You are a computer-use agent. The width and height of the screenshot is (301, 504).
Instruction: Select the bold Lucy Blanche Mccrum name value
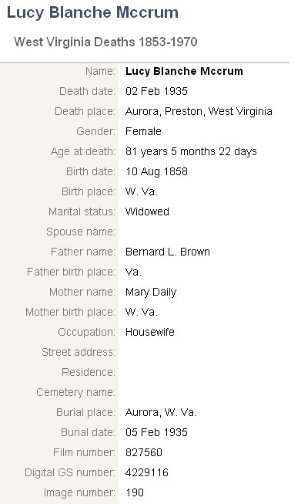[x=184, y=71]
